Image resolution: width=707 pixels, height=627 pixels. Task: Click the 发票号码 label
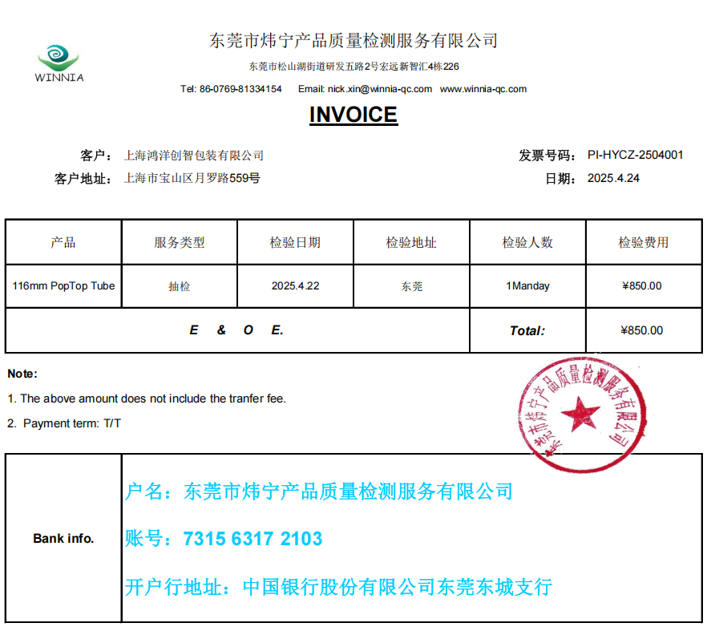547,156
